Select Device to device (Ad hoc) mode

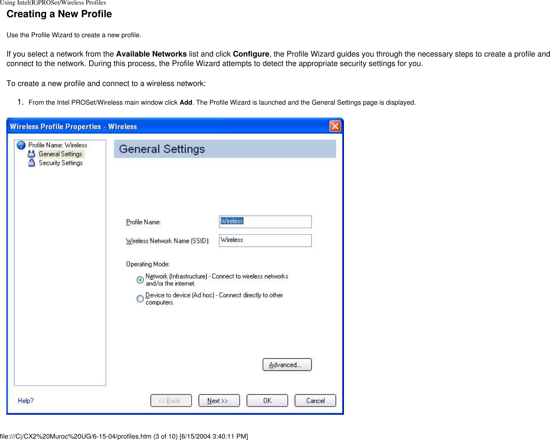tap(140, 298)
